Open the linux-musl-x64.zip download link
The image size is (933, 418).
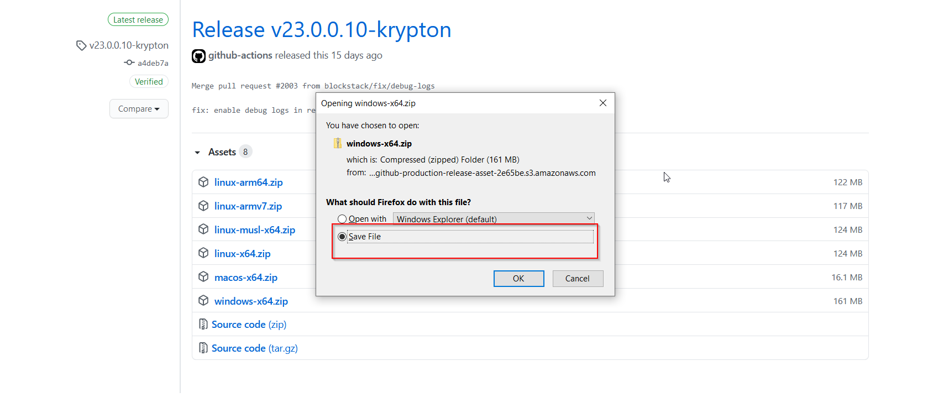(255, 230)
